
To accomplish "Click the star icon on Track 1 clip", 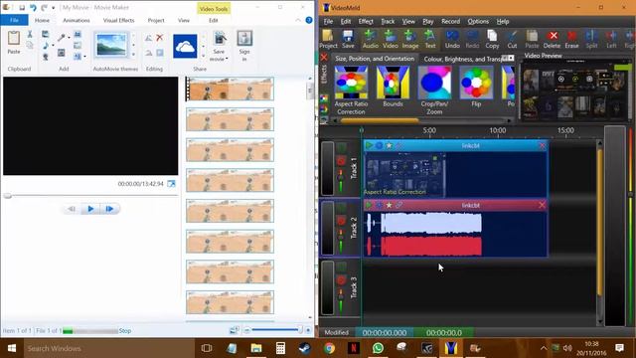I will (389, 145).
